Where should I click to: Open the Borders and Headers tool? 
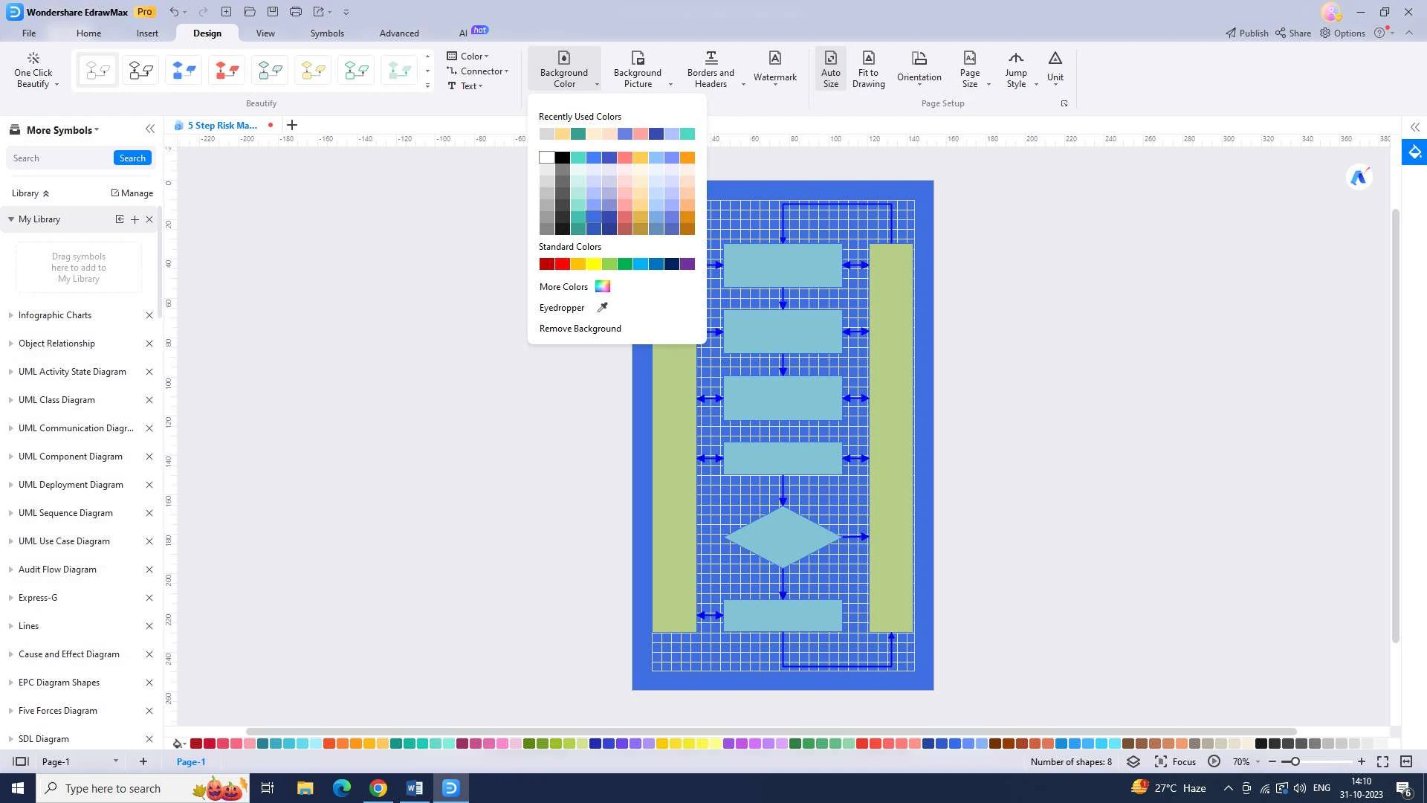point(711,68)
